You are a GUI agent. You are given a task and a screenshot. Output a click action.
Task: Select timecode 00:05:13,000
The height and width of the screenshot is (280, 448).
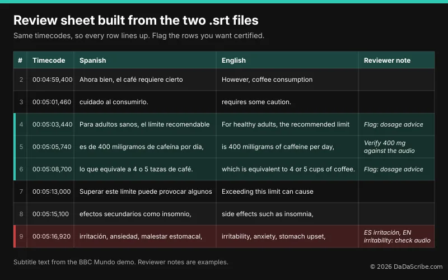coord(52,192)
